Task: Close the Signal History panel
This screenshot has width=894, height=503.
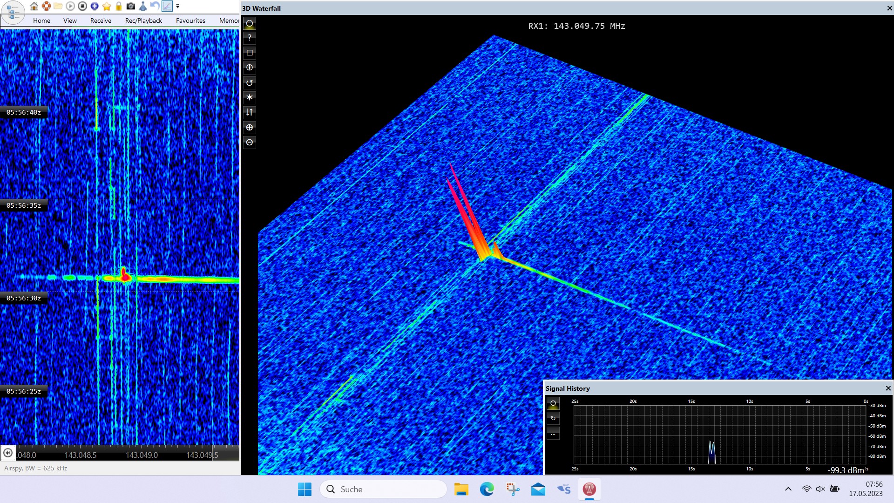Action: click(888, 388)
